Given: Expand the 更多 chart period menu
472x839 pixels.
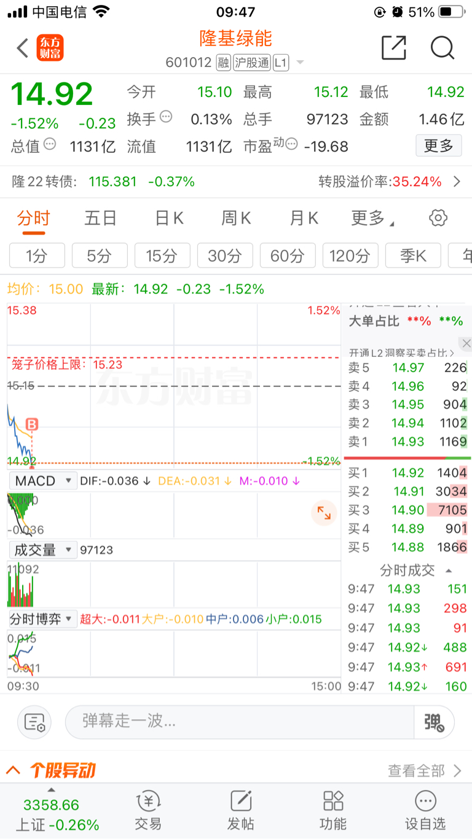Looking at the screenshot, I should [372, 218].
